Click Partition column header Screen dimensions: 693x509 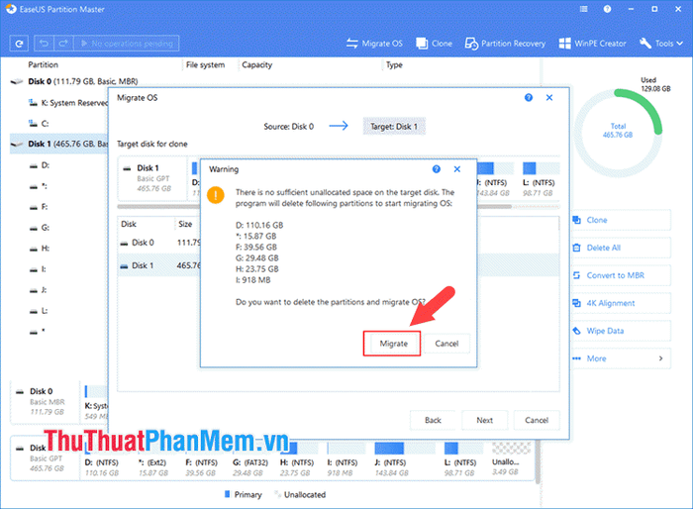pos(43,65)
